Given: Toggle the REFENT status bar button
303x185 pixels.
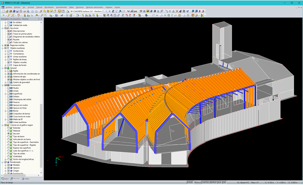Looking at the screenshot, I should point(213,182).
